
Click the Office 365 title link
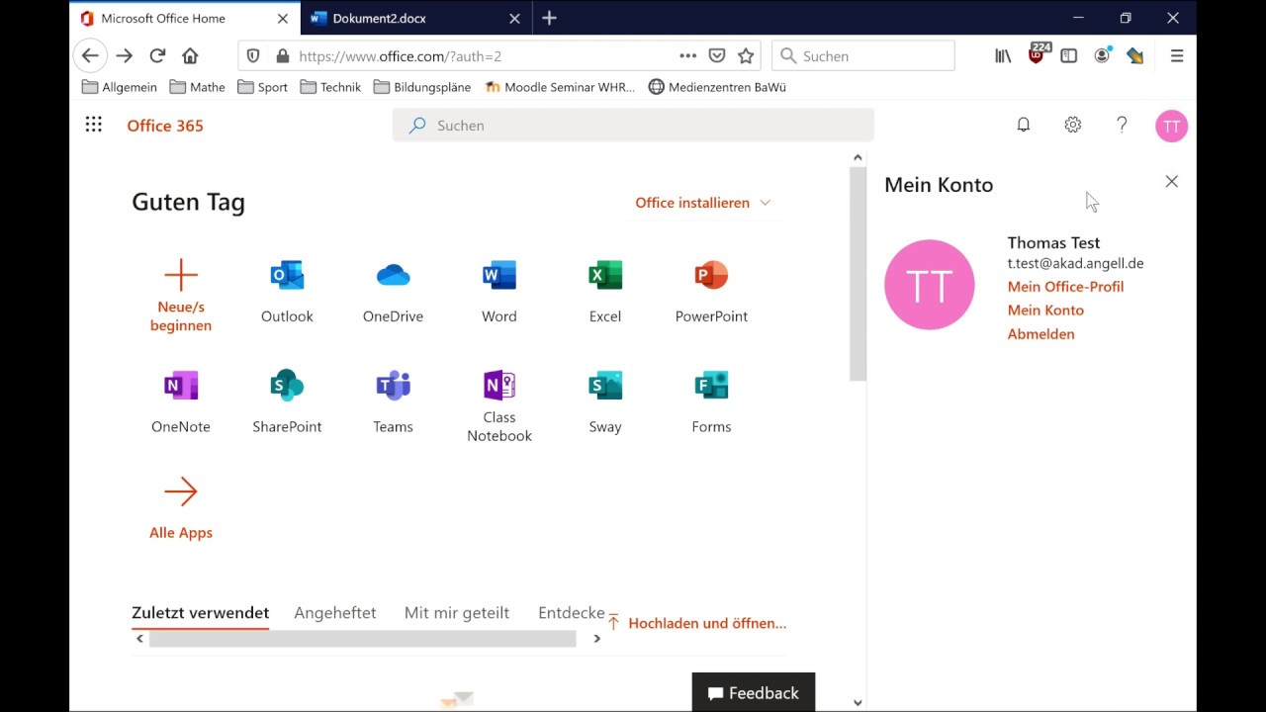point(165,126)
